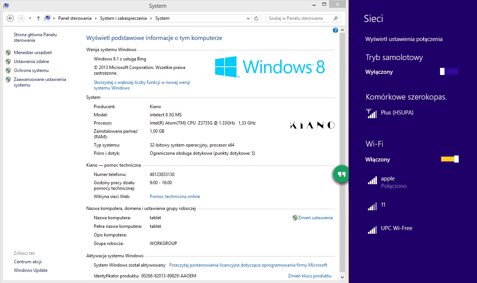Toggle the Wi-Fi switch
Image resolution: width=477 pixels, height=283 pixels.
449,159
